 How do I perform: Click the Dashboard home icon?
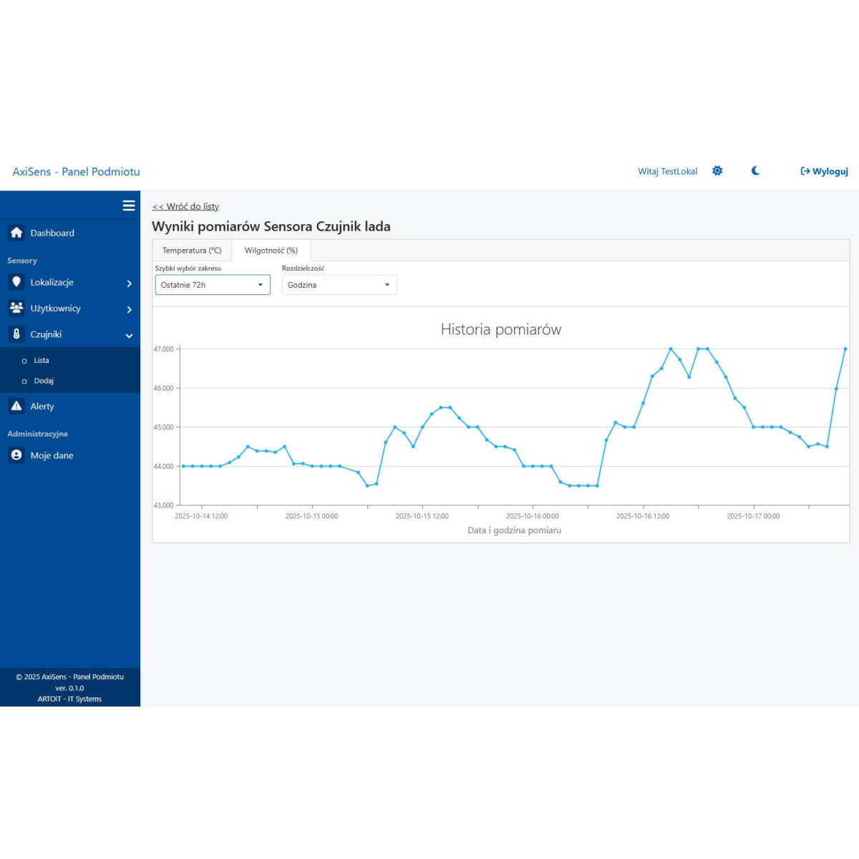pyautogui.click(x=16, y=233)
